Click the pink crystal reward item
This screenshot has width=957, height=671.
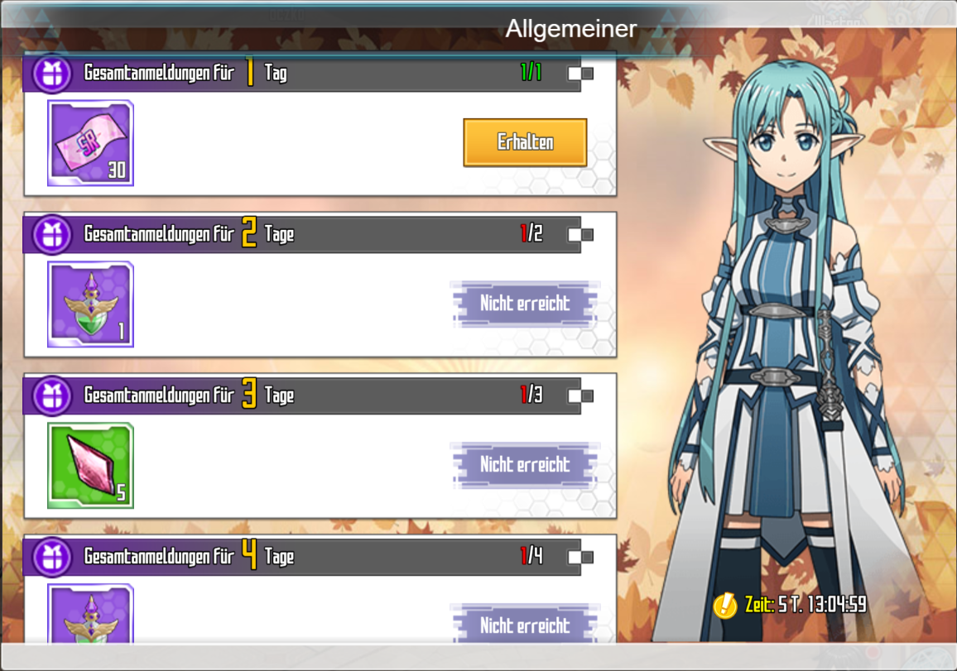coord(90,466)
